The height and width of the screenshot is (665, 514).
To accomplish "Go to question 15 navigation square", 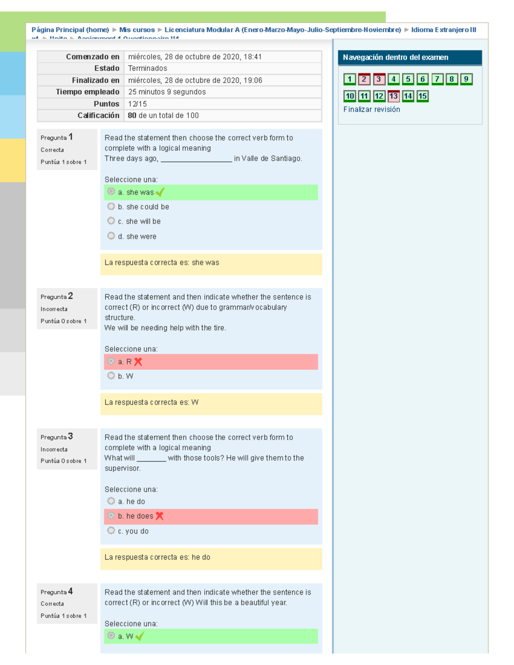I will [x=422, y=96].
